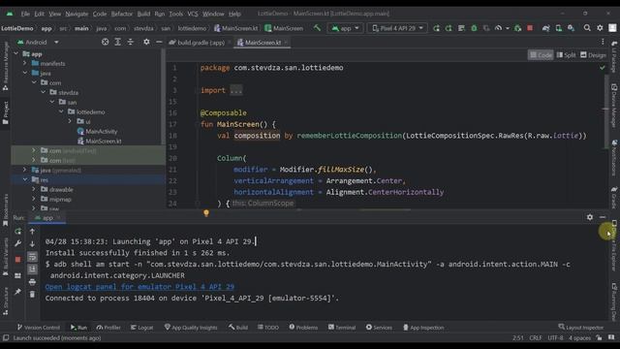Click the Select Opened File target icon
This screenshot has width=620, height=349.
[x=105, y=42]
